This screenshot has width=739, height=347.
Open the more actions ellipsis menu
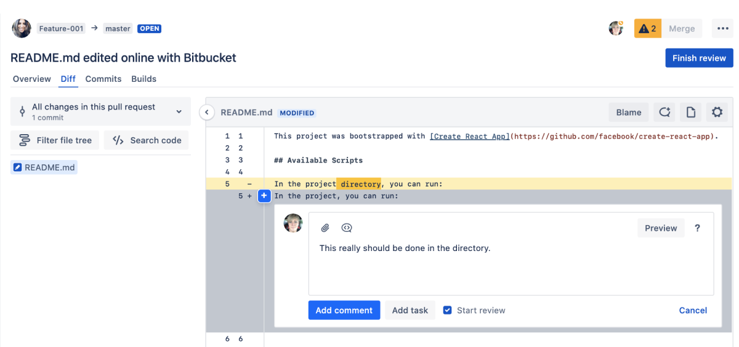click(722, 28)
